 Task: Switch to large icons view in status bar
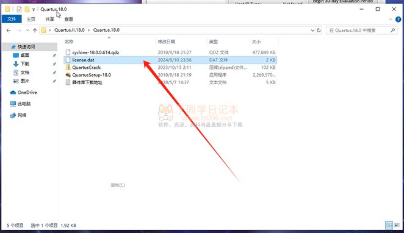[397, 225]
